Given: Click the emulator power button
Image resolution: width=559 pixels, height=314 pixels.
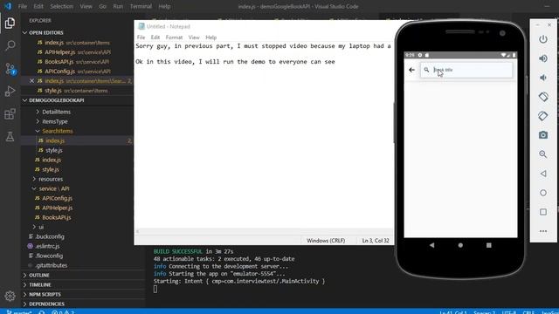Looking at the screenshot, I should (543, 39).
